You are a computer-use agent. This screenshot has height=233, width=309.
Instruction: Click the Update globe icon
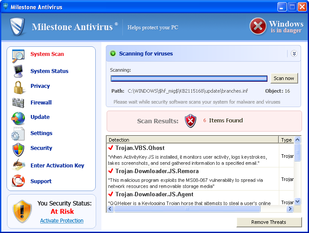18,118
